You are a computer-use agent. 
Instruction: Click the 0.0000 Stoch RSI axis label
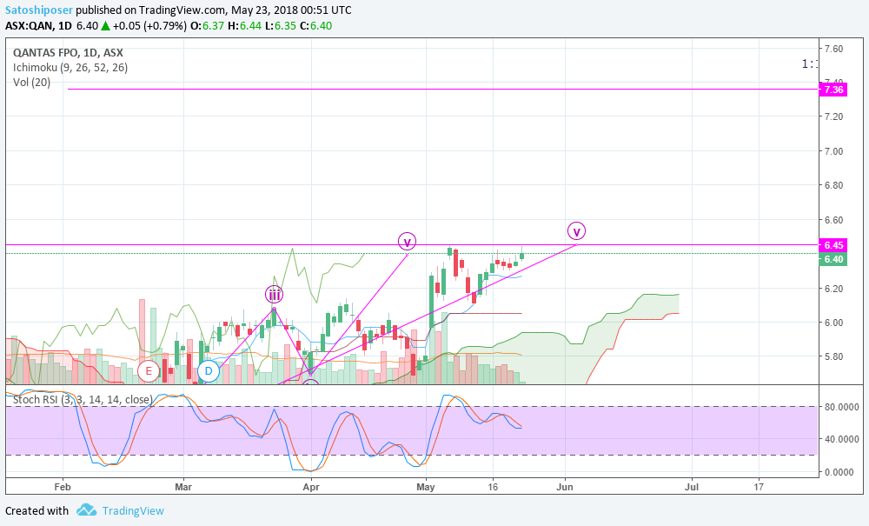[x=839, y=472]
